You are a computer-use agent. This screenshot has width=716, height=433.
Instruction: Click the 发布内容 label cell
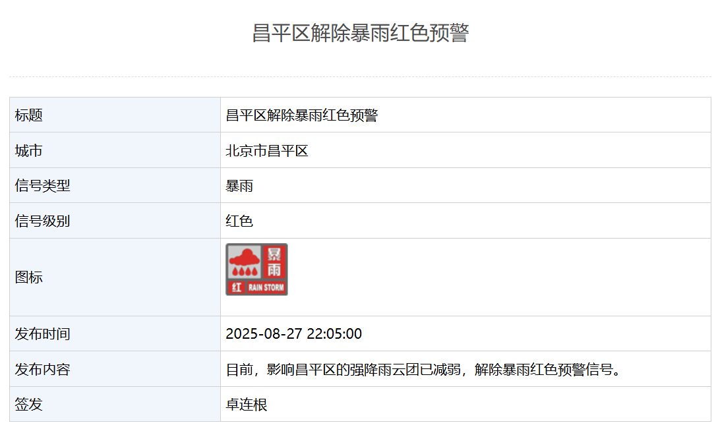pyautogui.click(x=115, y=368)
